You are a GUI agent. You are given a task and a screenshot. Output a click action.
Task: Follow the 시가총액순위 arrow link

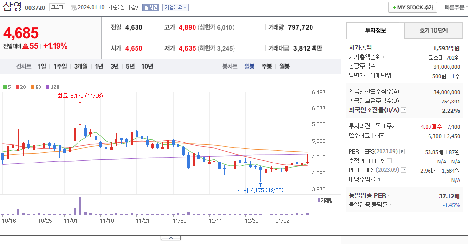click(367, 57)
